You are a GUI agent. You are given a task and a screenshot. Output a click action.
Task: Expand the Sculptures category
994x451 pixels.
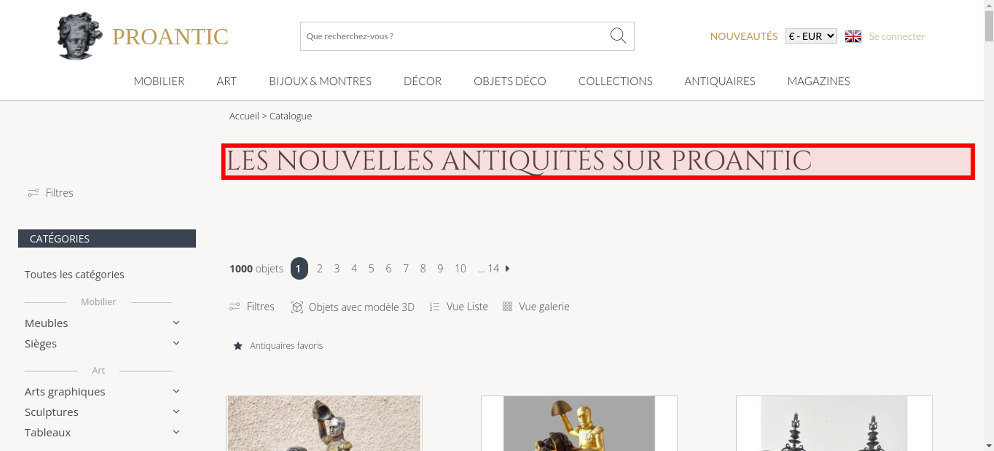click(x=176, y=412)
